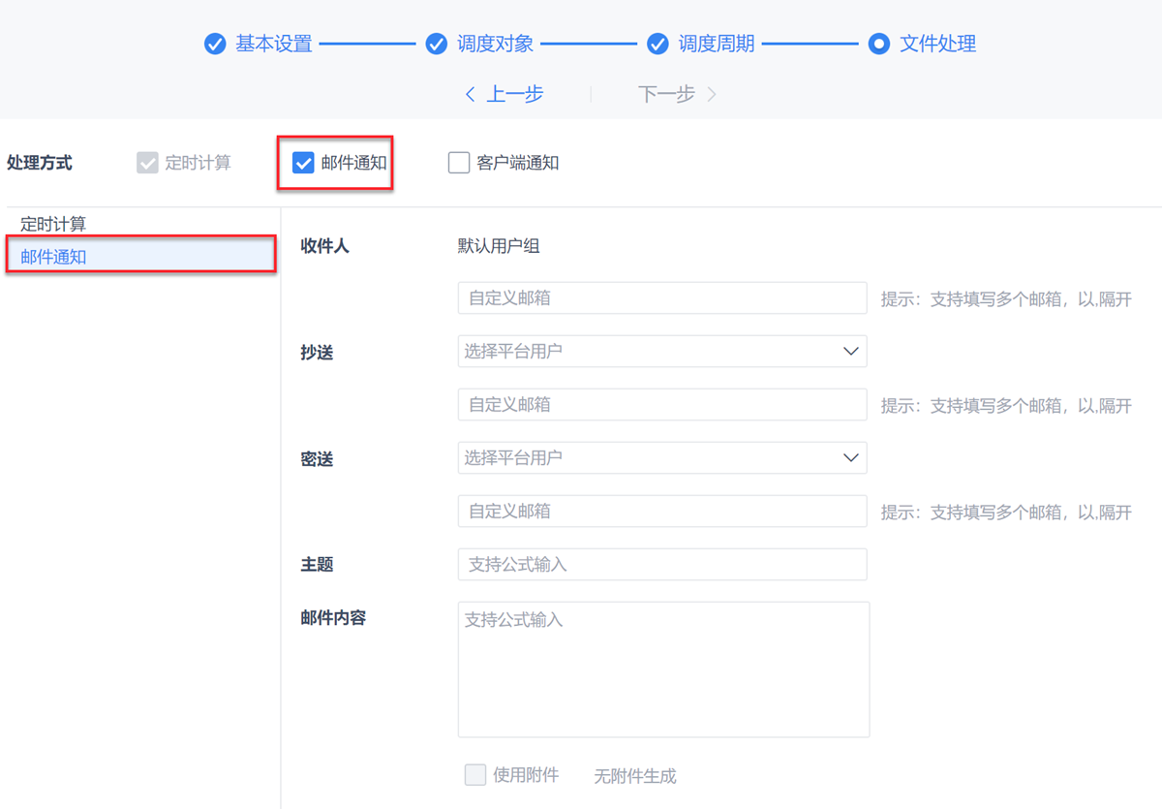This screenshot has height=809, width=1162.
Task: Focus the 密送 自定义邮箱 input field
Action: [x=662, y=512]
